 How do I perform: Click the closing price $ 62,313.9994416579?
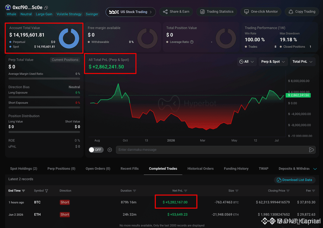(x=273, y=202)
